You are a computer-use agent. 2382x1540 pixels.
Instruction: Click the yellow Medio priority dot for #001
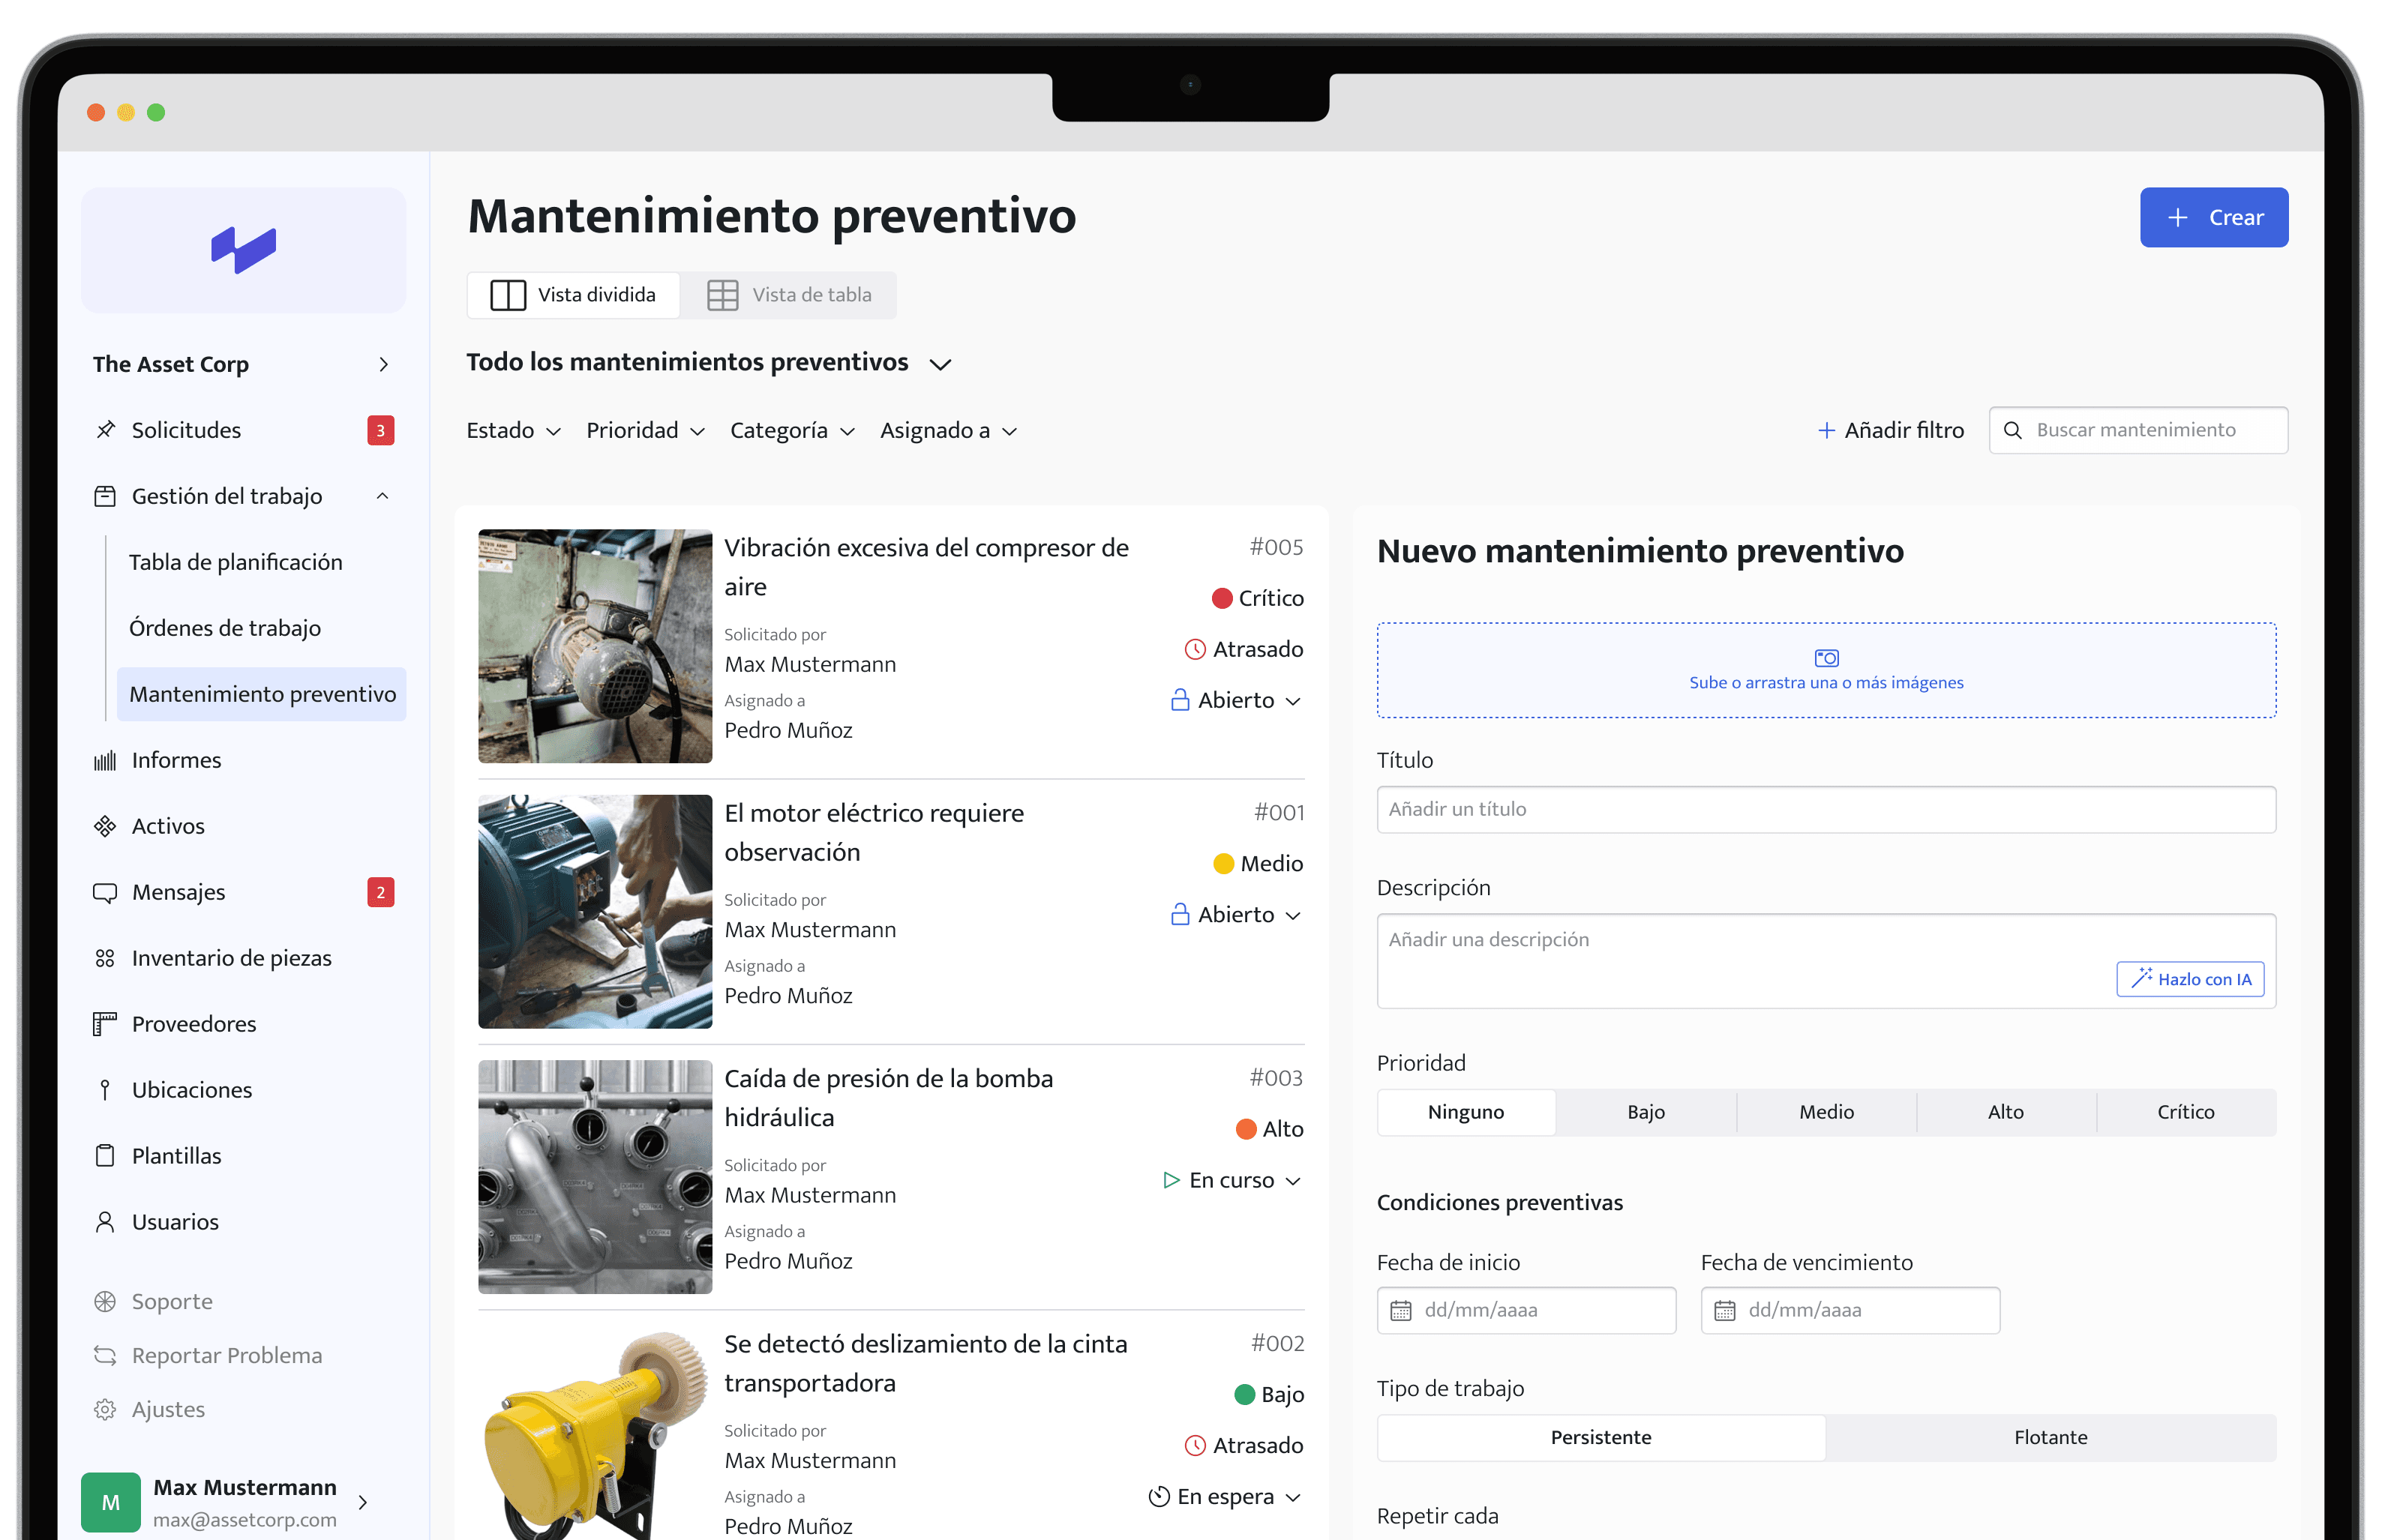1223,864
